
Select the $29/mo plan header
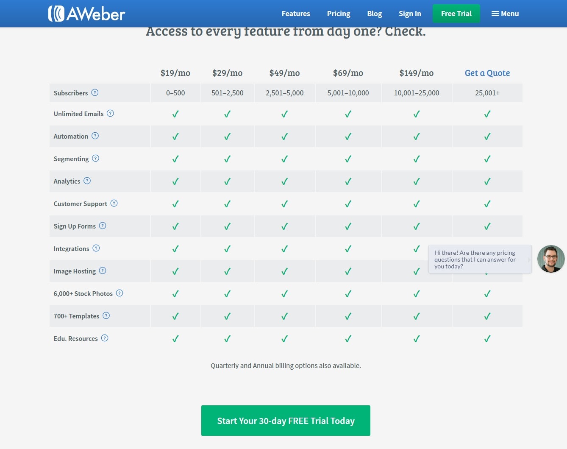228,73
